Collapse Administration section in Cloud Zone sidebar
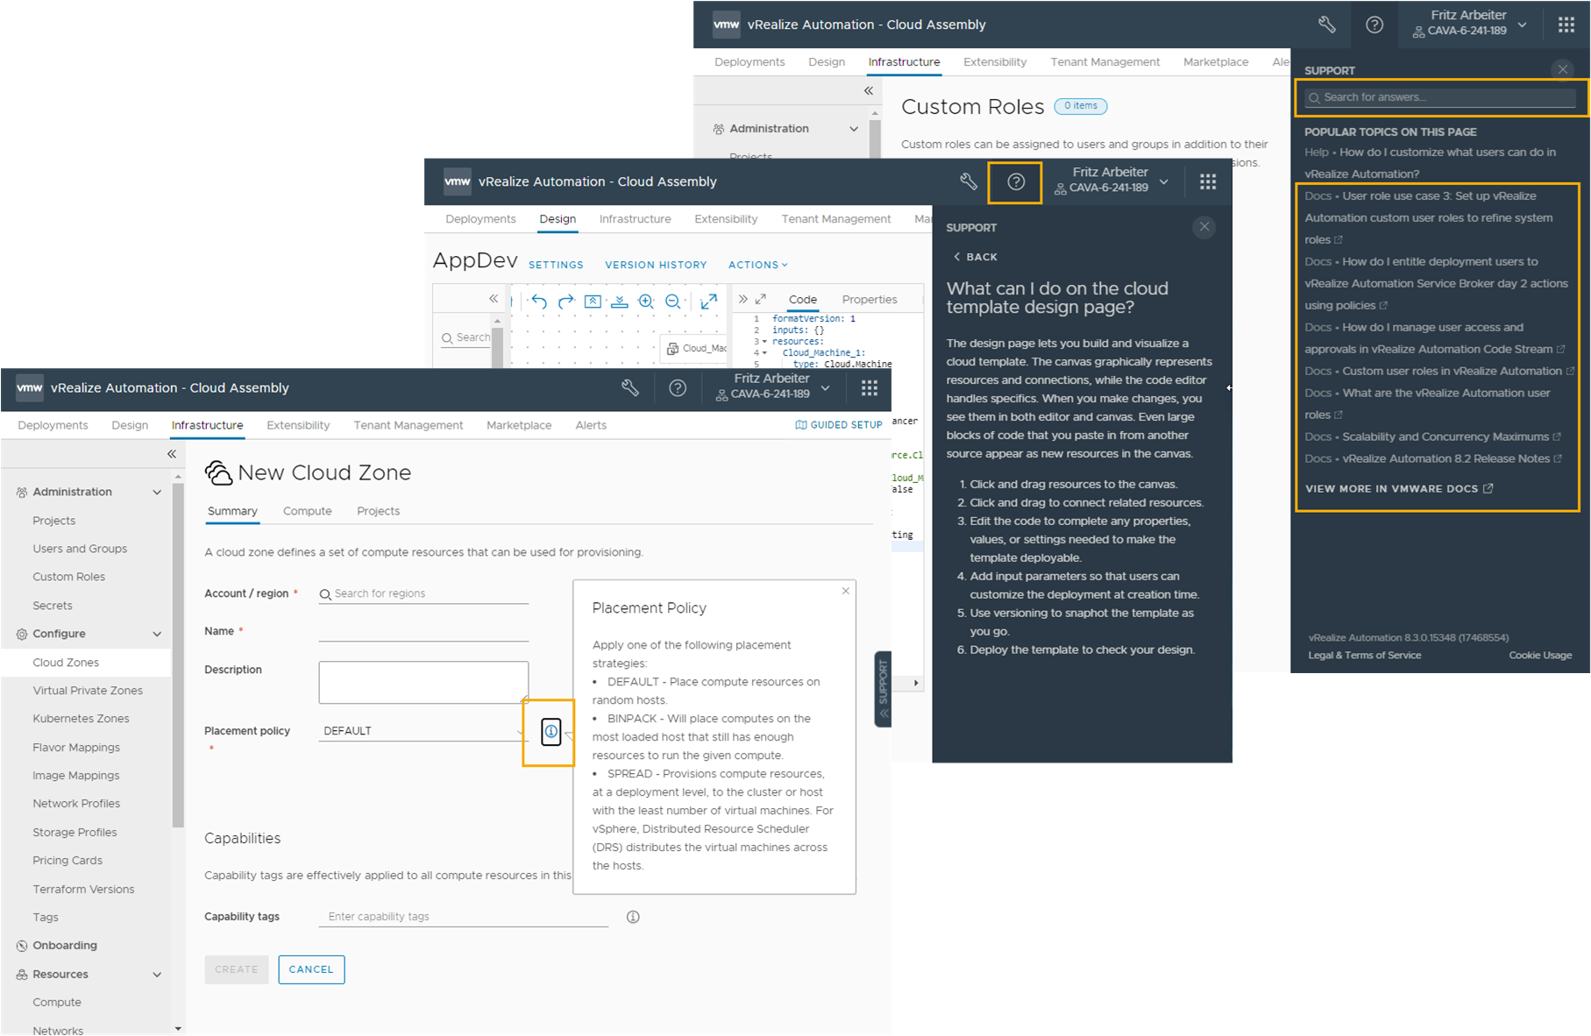The width and height of the screenshot is (1591, 1036). 157,493
